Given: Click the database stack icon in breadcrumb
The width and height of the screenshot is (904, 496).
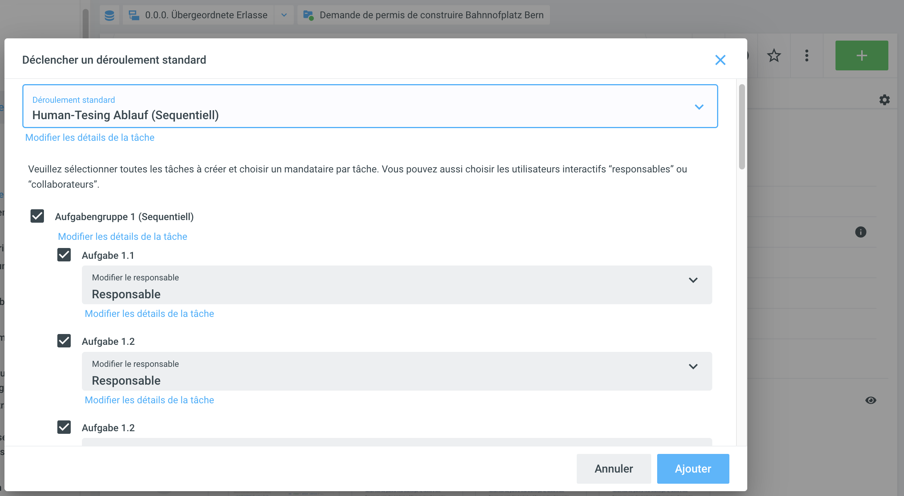Looking at the screenshot, I should pyautogui.click(x=109, y=15).
